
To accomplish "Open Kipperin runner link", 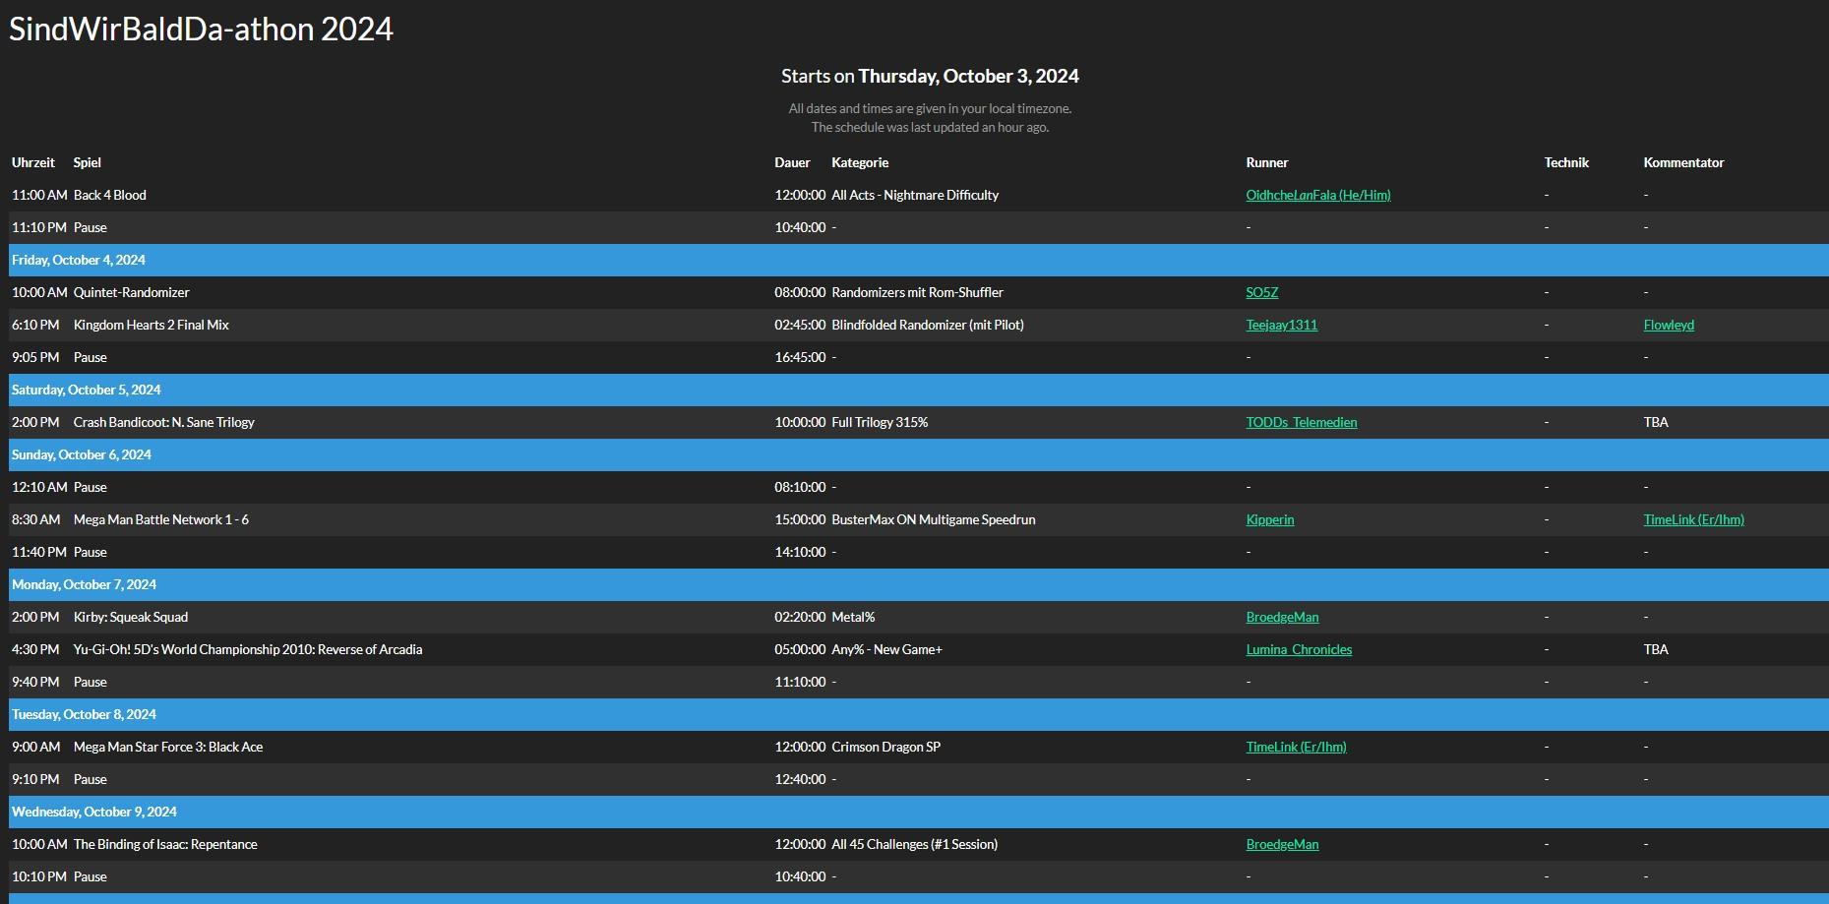I will click(x=1270, y=519).
